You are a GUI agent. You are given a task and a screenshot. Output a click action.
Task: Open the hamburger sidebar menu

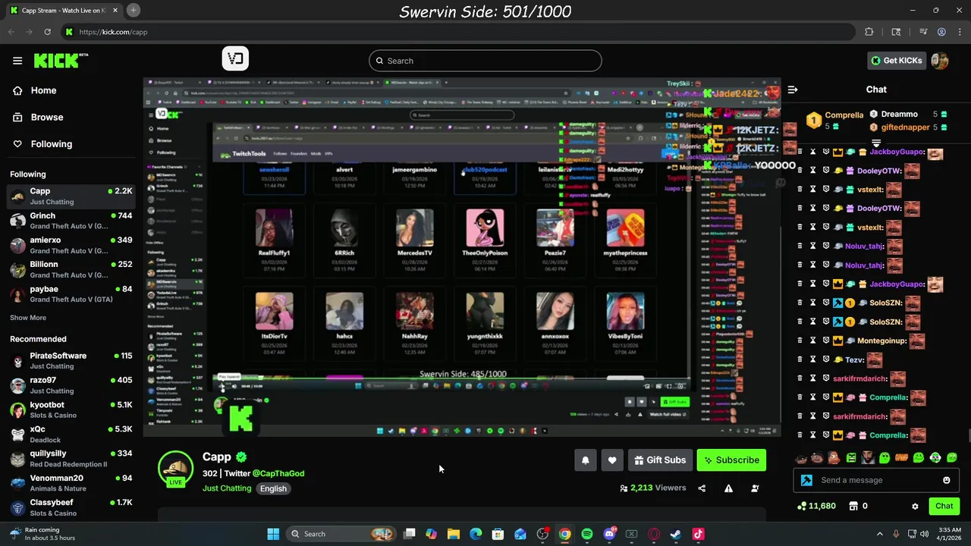point(17,61)
